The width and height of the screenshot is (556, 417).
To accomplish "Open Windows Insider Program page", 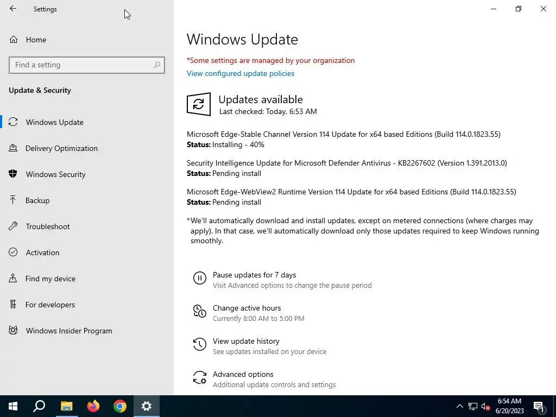I will [x=87, y=331].
